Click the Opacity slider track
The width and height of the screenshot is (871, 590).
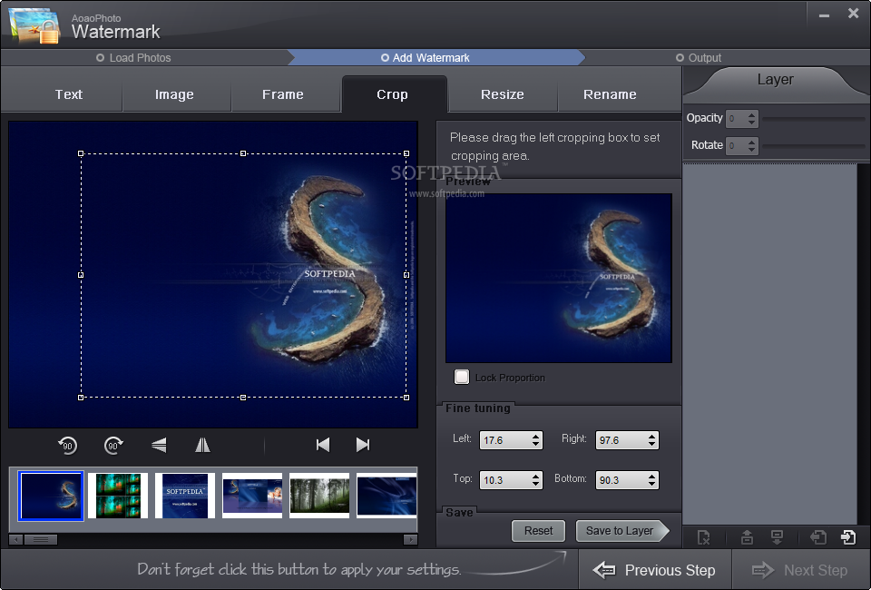click(813, 118)
